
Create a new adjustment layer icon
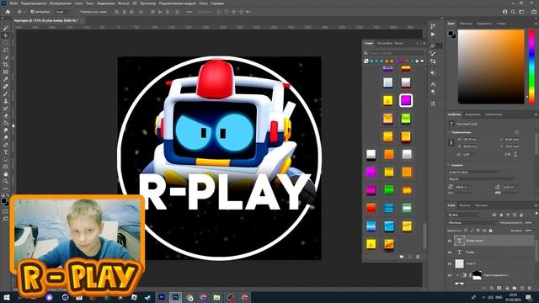507,288
